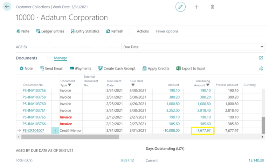Click Current days outstanding value 15,140.30
Screen dimensions: 269x166
pos(256,160)
